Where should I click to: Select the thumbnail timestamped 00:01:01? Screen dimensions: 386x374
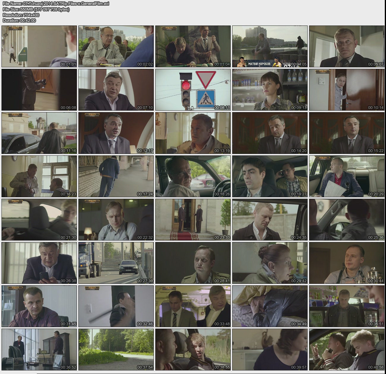[x=39, y=46]
